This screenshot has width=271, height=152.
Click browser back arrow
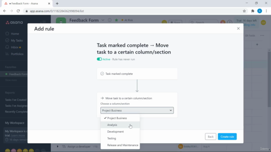(x=5, y=11)
